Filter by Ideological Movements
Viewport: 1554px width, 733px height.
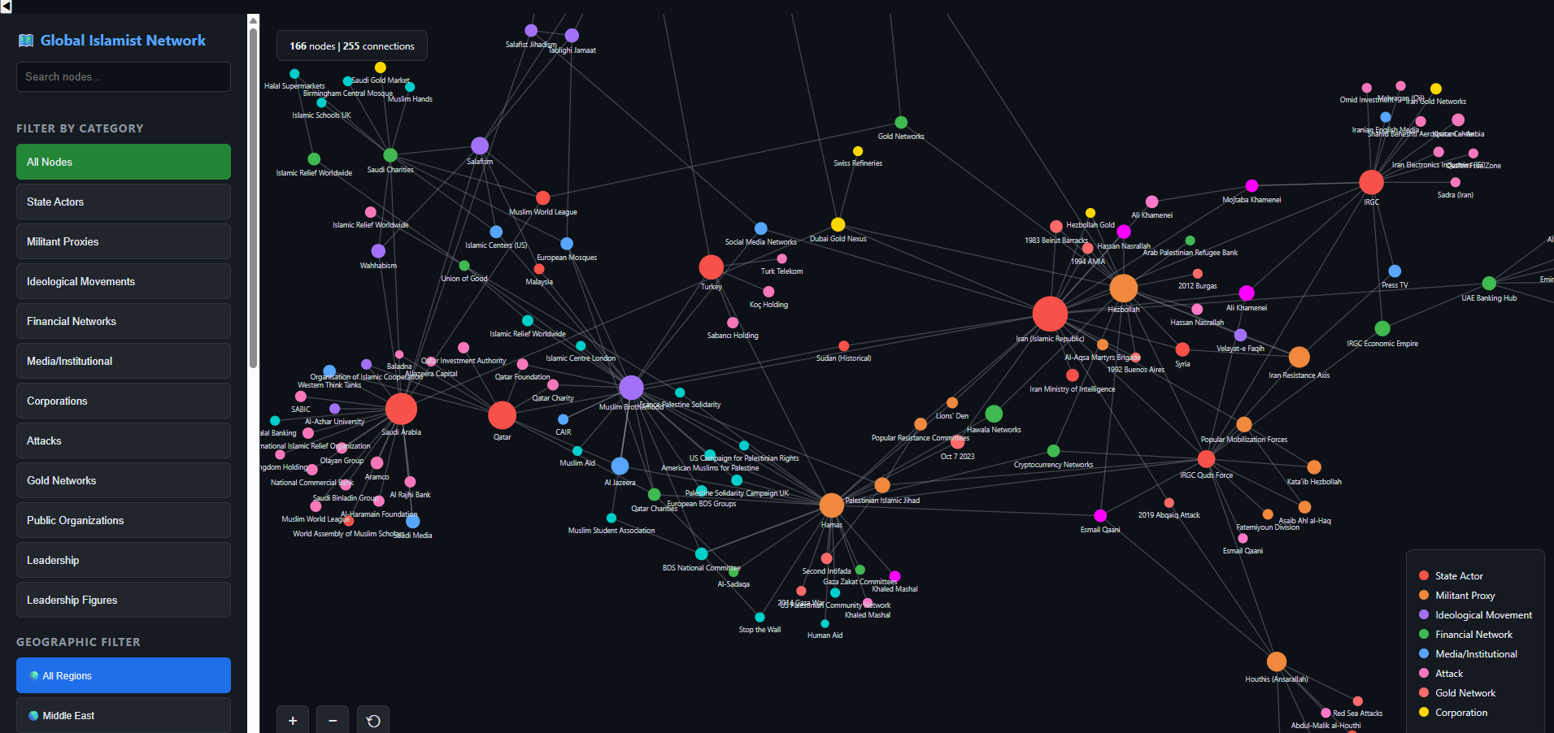(124, 281)
